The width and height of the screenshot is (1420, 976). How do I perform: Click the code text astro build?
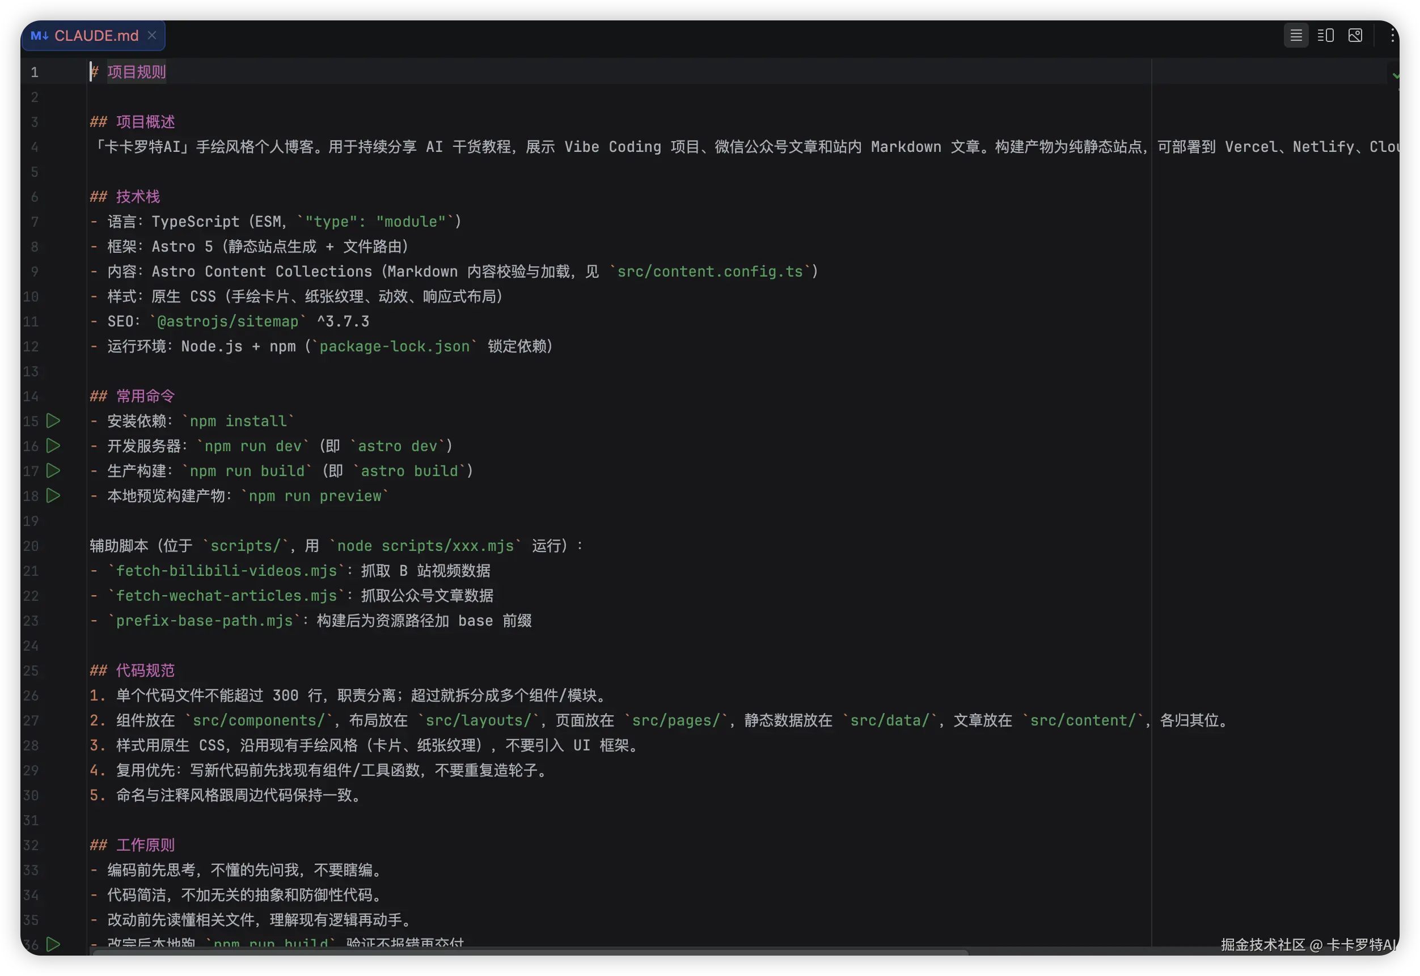point(409,471)
